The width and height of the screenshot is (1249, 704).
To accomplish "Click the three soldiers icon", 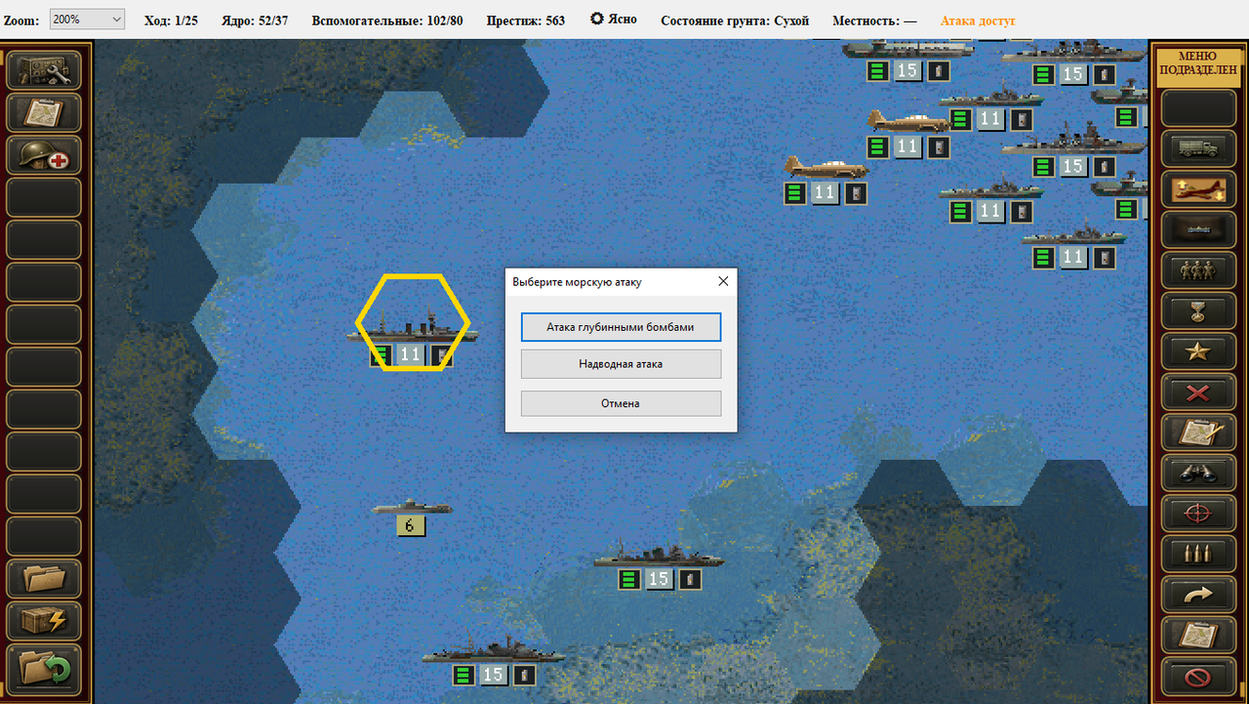I will click(x=1198, y=270).
